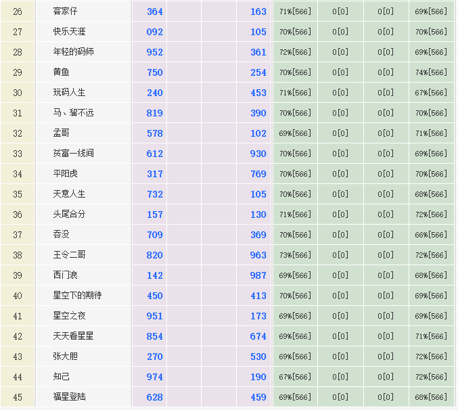Click blue number 750 in 黄鱼 row

(x=155, y=72)
